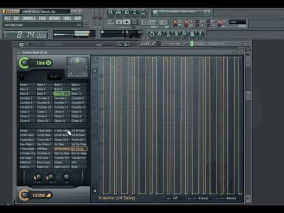Click the main volume slider in the toolbar
This screenshot has height=213, width=284.
pyautogui.click(x=95, y=18)
